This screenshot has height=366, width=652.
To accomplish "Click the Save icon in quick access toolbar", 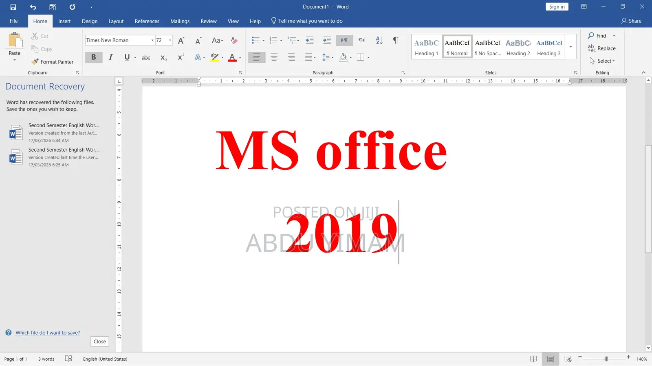I will point(13,7).
